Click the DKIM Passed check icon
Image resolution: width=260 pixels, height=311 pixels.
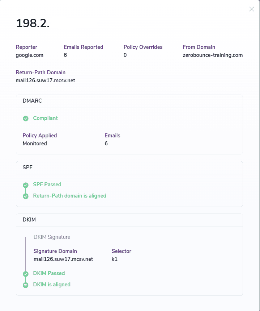click(25, 273)
